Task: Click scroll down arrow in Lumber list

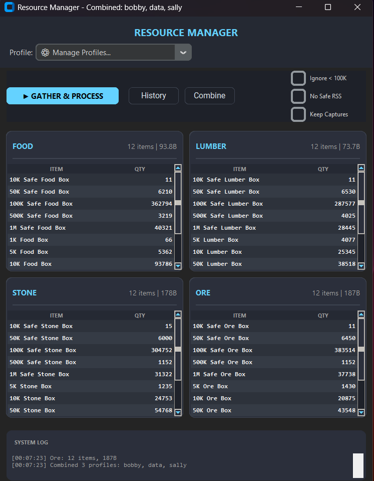Action: (361, 265)
